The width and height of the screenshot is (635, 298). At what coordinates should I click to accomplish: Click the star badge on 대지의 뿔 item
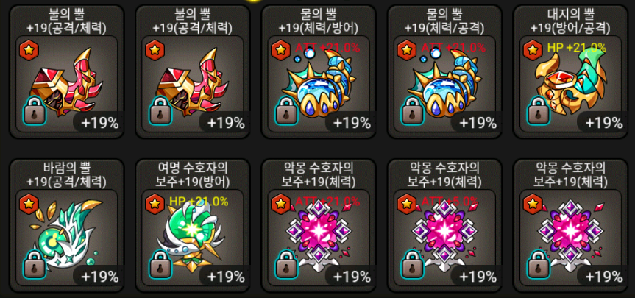[x=533, y=50]
